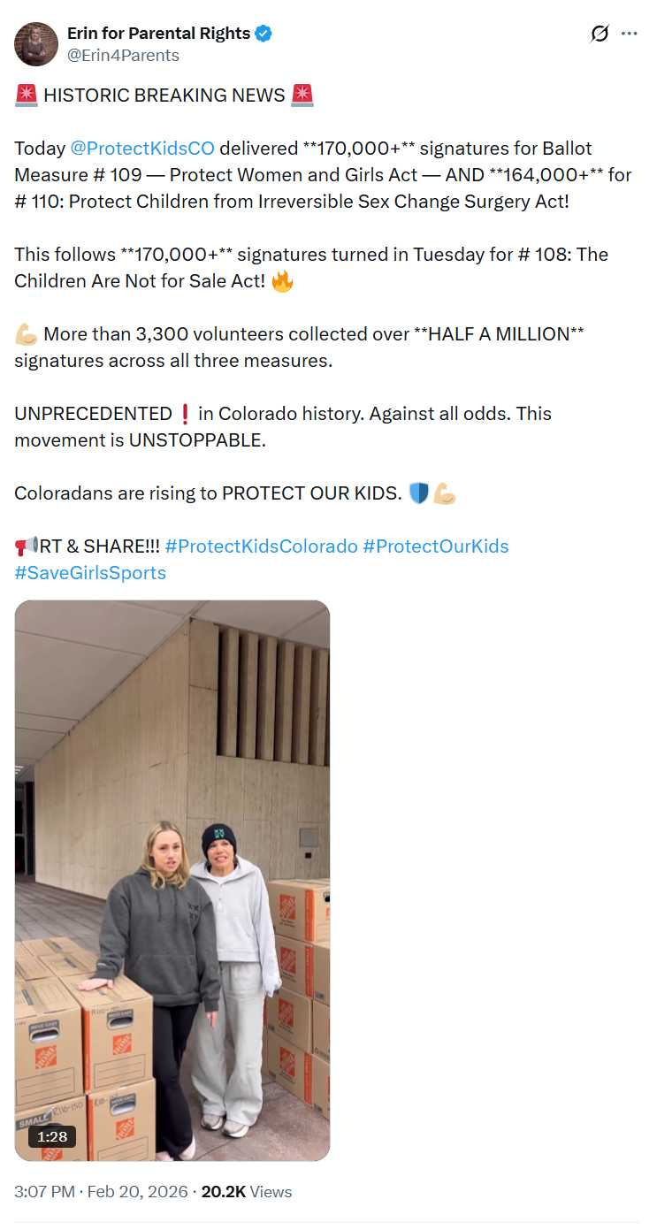
Task: Click the @Erin4Parents handle
Action: point(123,56)
